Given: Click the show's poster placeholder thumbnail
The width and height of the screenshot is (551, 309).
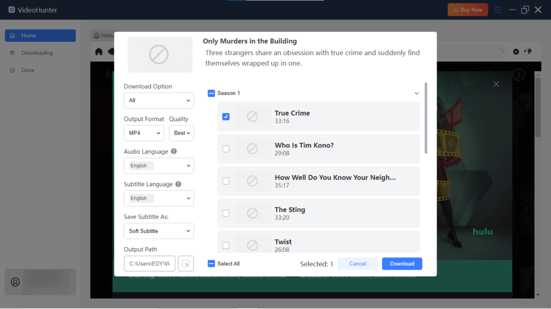Looking at the screenshot, I should click(x=160, y=54).
